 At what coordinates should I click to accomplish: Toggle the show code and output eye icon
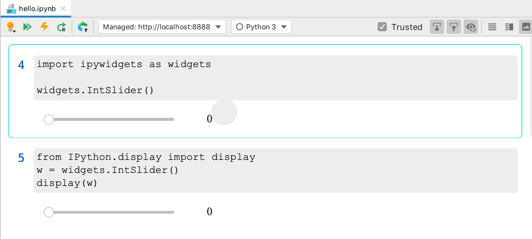click(x=471, y=27)
